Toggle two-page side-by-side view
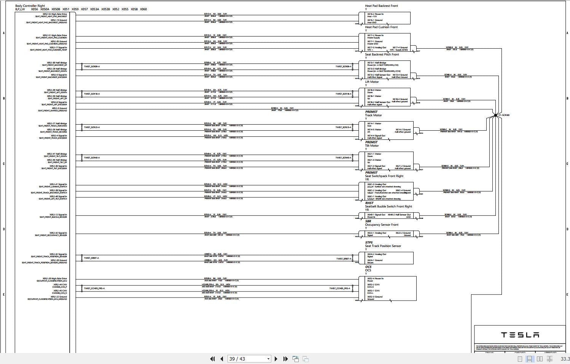Screen dimensions: 570x364 click(x=540, y=359)
